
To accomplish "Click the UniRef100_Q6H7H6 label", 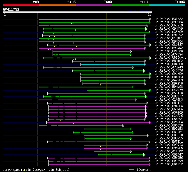I will click(x=169, y=109).
